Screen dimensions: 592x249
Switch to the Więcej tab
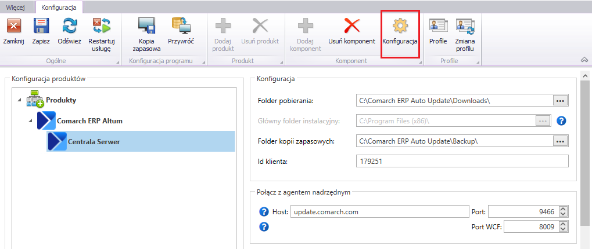click(17, 7)
